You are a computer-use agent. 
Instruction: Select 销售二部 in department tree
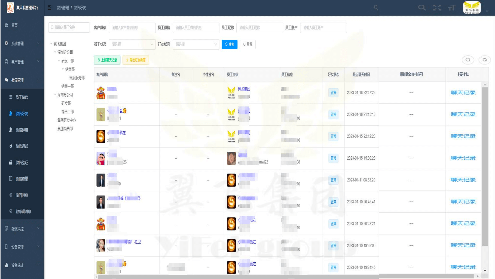click(x=68, y=112)
